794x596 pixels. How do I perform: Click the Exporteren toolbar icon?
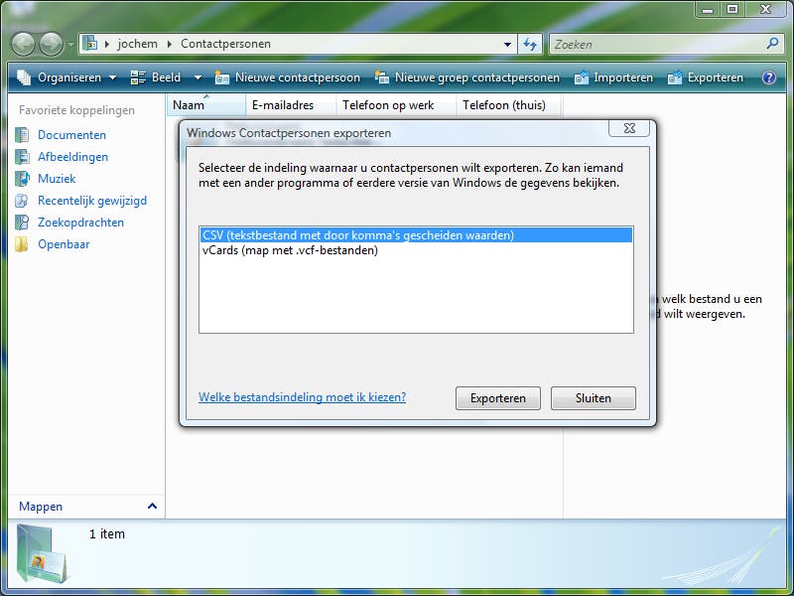[675, 77]
